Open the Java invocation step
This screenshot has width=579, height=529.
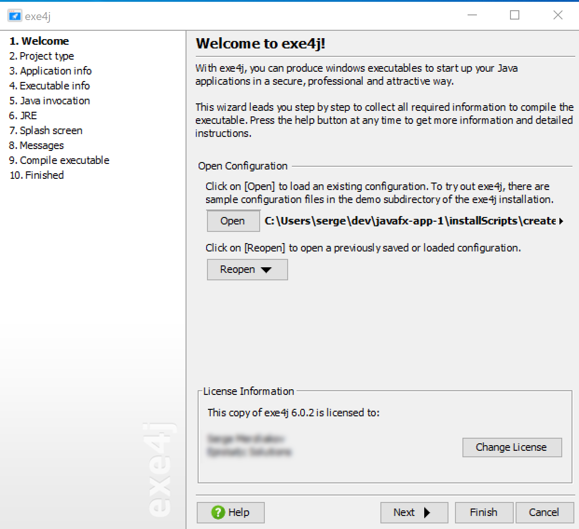49,101
